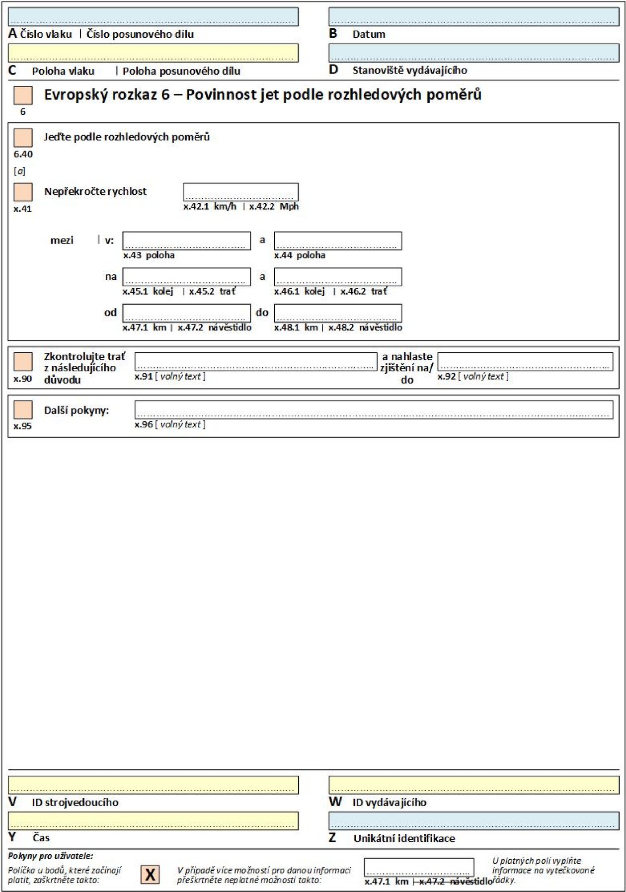Focus the x.43 poloha input box

pos(186,241)
